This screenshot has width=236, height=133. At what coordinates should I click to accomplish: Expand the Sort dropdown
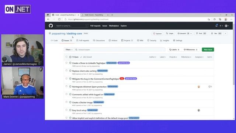click(209, 57)
